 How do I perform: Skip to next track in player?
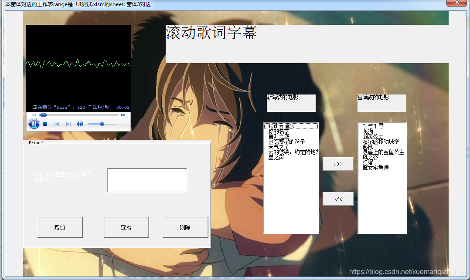click(x=68, y=124)
